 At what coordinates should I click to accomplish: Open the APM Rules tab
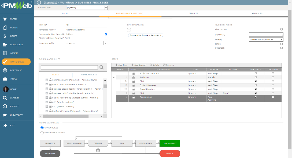coord(257,13)
